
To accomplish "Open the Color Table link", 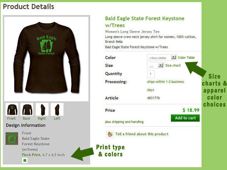I will 186,57.
